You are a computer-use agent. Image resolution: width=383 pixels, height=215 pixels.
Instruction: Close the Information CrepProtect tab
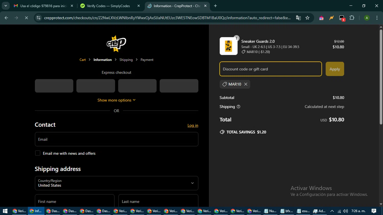[205, 6]
